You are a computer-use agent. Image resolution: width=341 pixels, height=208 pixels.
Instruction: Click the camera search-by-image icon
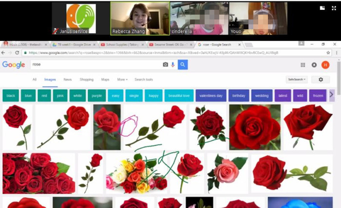tap(166, 65)
